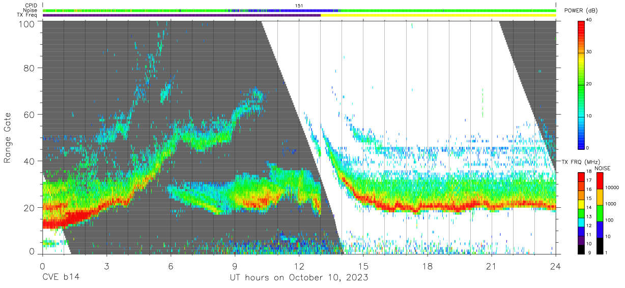Viewport: 625px width, 288px height.
Task: Click the purple segment of TX Freq bar
Action: tap(182, 15)
